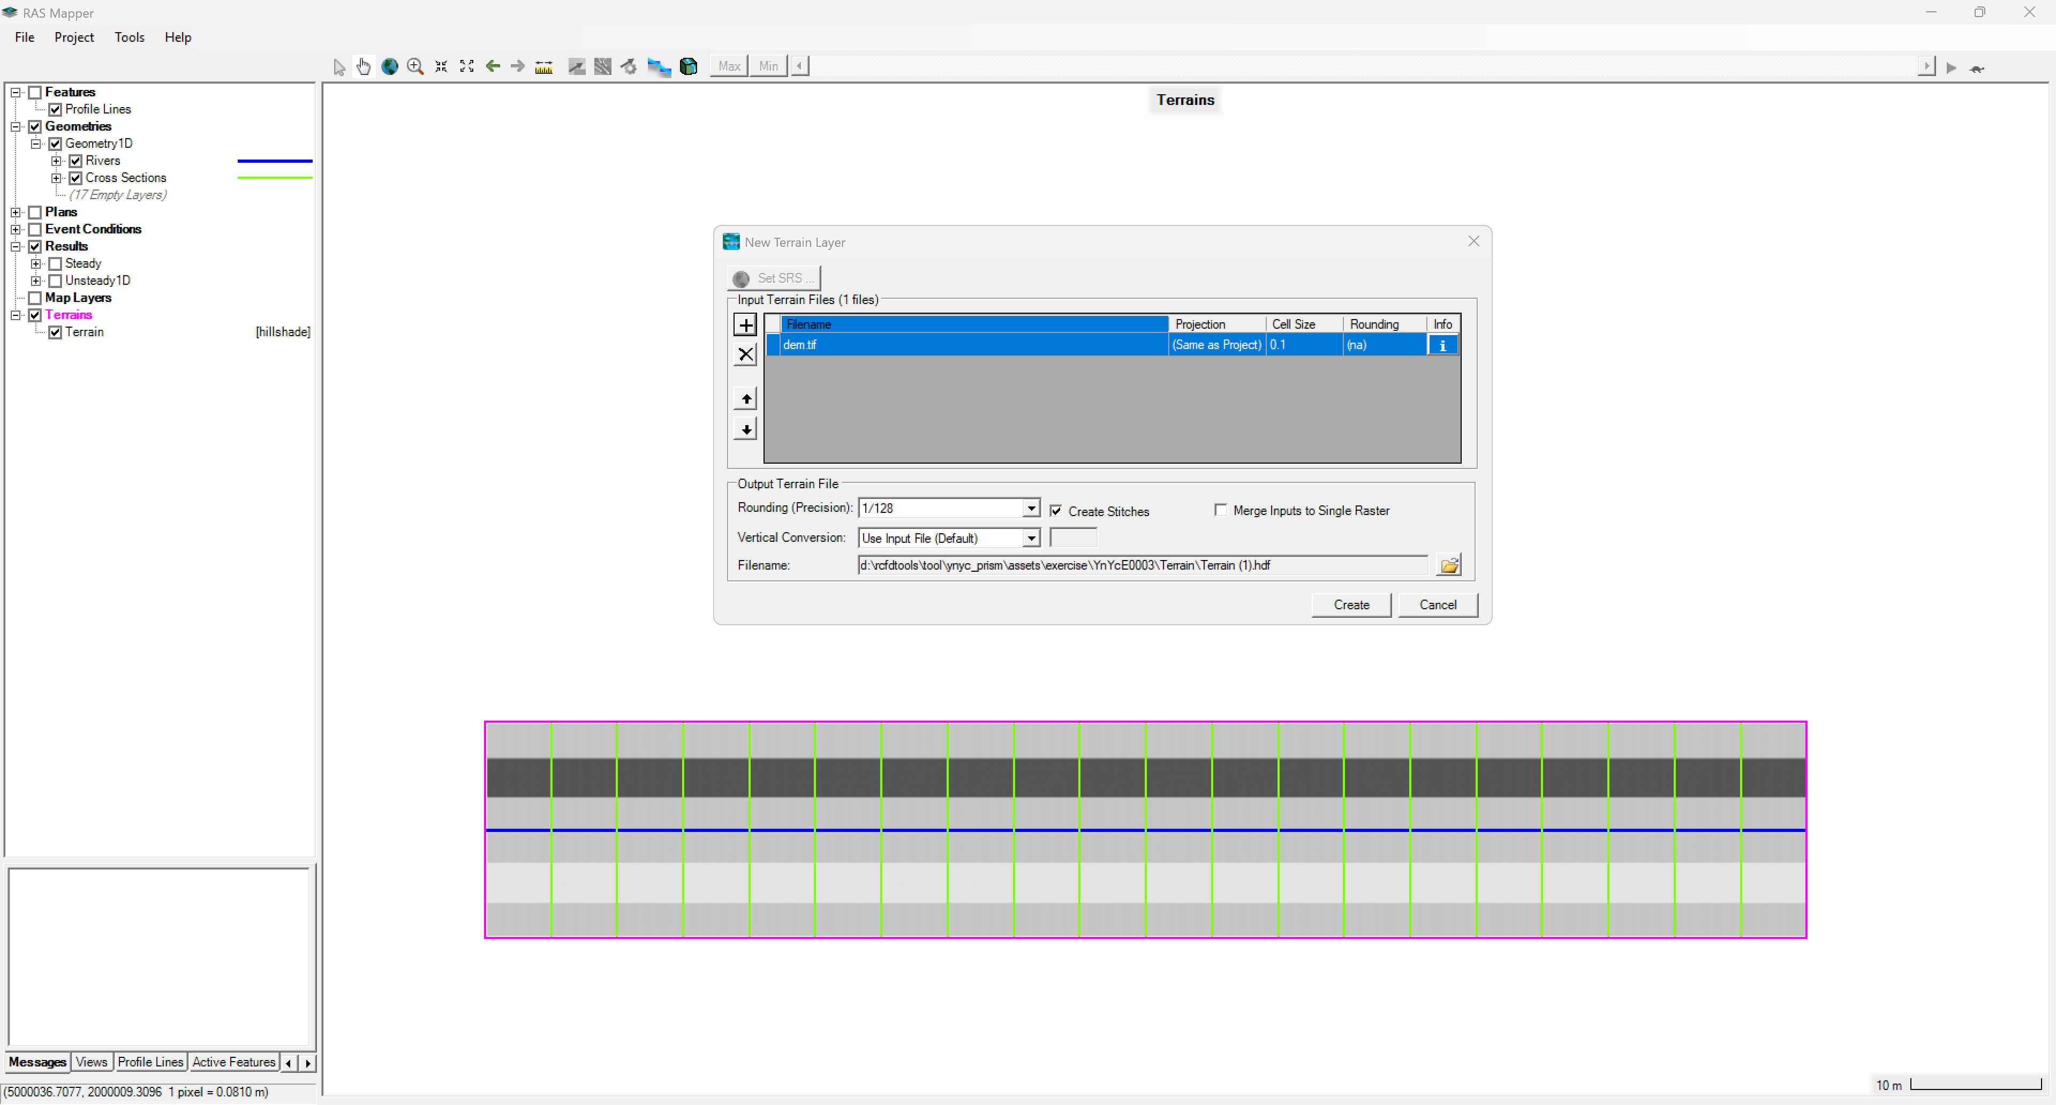Browse output filename with folder icon
Screen dimensions: 2056x1105
tap(1449, 566)
